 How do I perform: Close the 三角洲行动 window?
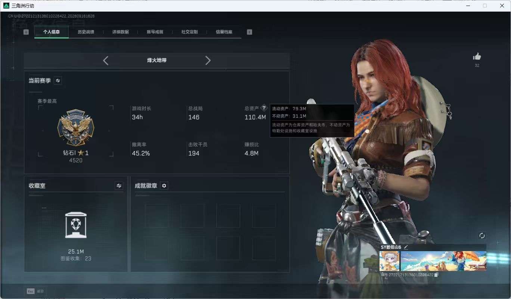(502, 6)
